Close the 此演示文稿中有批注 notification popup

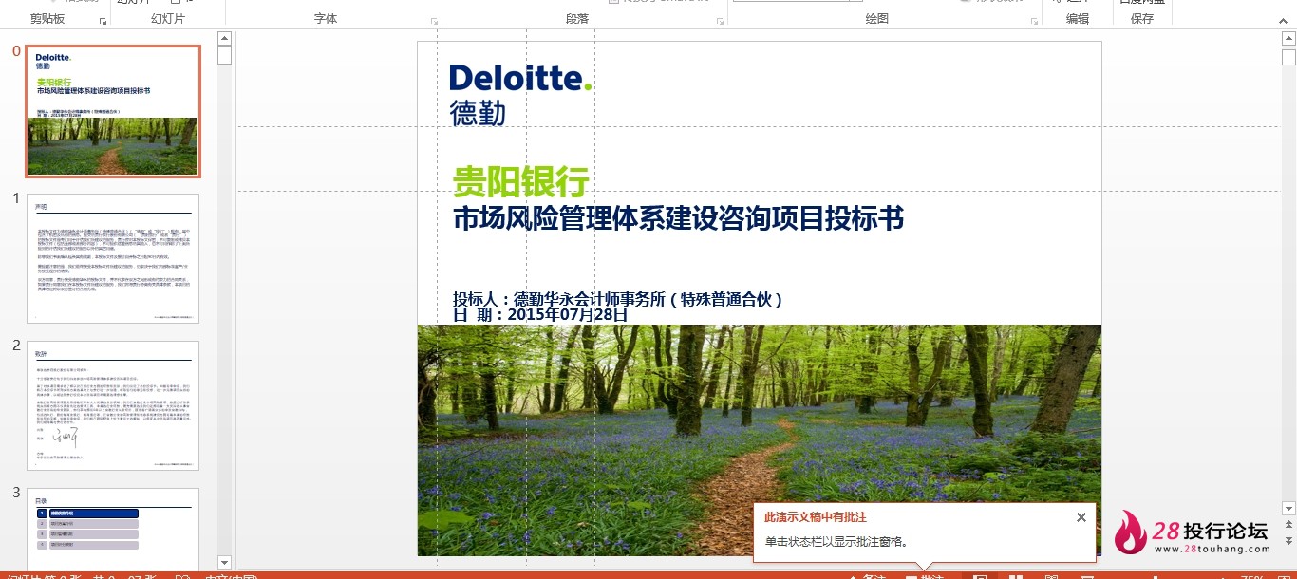[1081, 517]
